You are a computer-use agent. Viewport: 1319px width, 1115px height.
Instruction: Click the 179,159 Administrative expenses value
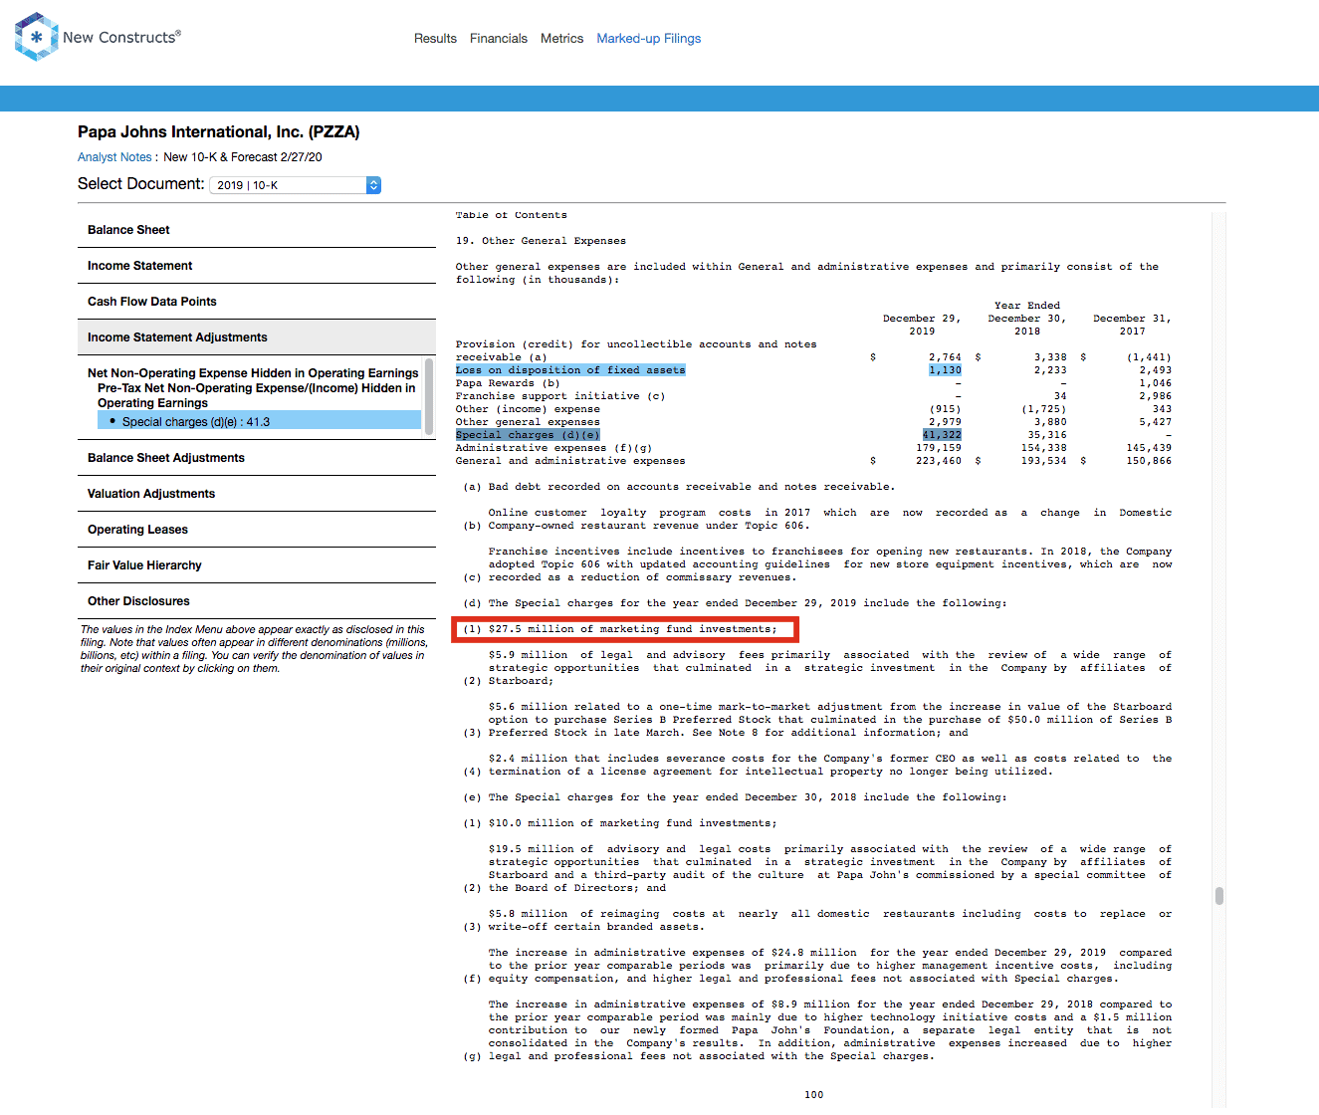939,448
